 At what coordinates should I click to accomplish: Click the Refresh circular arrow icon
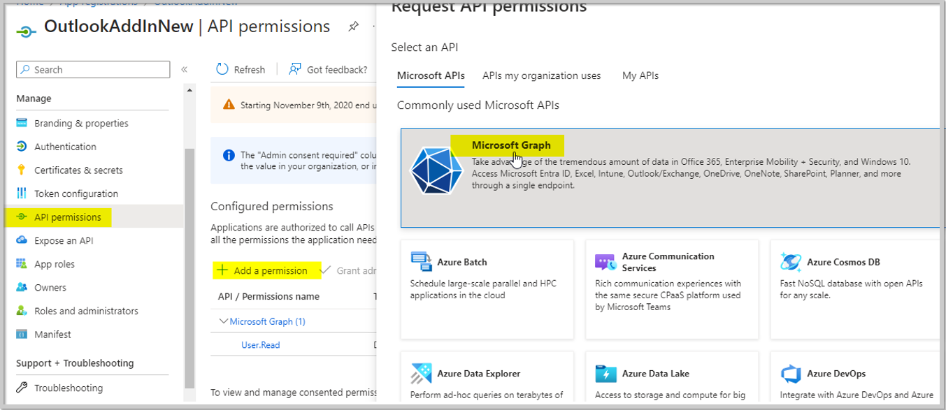(222, 69)
